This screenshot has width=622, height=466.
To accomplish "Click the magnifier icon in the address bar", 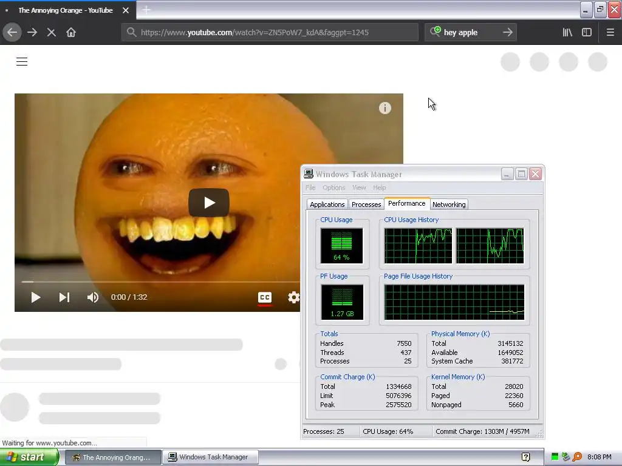I will click(131, 32).
